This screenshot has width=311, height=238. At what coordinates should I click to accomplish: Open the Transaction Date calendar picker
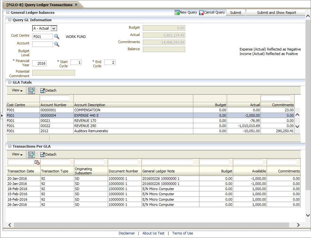coord(37,162)
